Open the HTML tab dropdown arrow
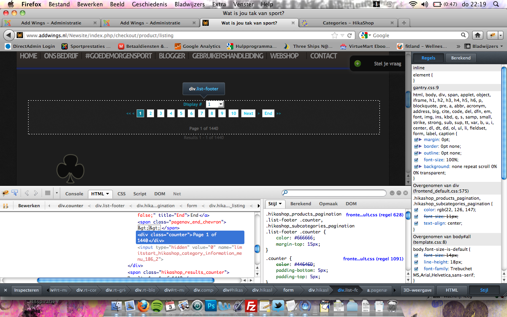This screenshot has width=507, height=317. (x=107, y=194)
